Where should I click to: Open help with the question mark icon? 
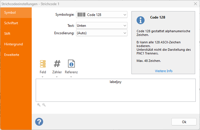pos(39,122)
